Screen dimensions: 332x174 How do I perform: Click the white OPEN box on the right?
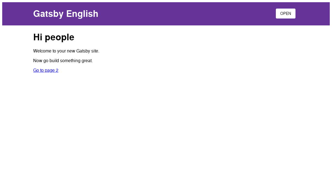pyautogui.click(x=286, y=13)
